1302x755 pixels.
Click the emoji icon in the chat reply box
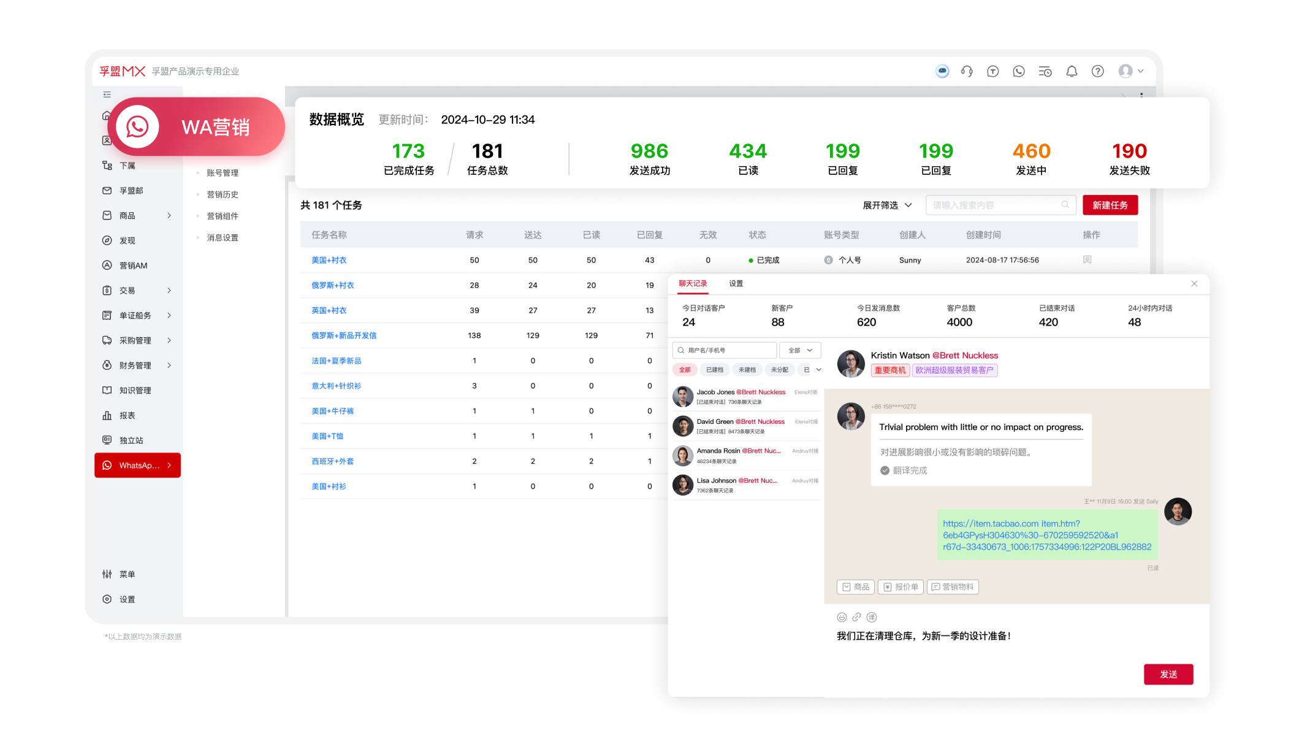pyautogui.click(x=841, y=617)
